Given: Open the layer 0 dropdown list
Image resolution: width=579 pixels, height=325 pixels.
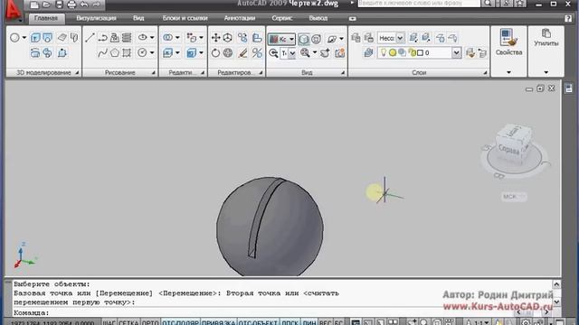Looking at the screenshot, I should tap(456, 52).
